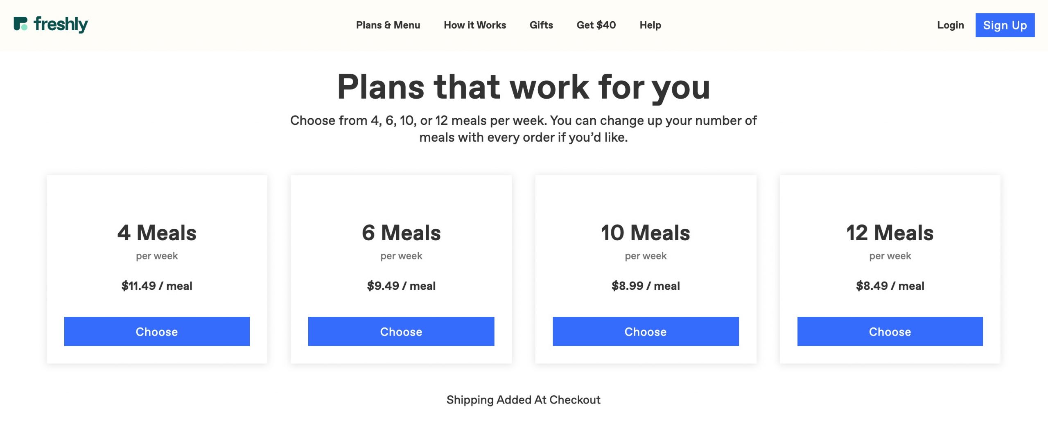
Task: Choose the 12 Meals plan
Action: pyautogui.click(x=890, y=331)
